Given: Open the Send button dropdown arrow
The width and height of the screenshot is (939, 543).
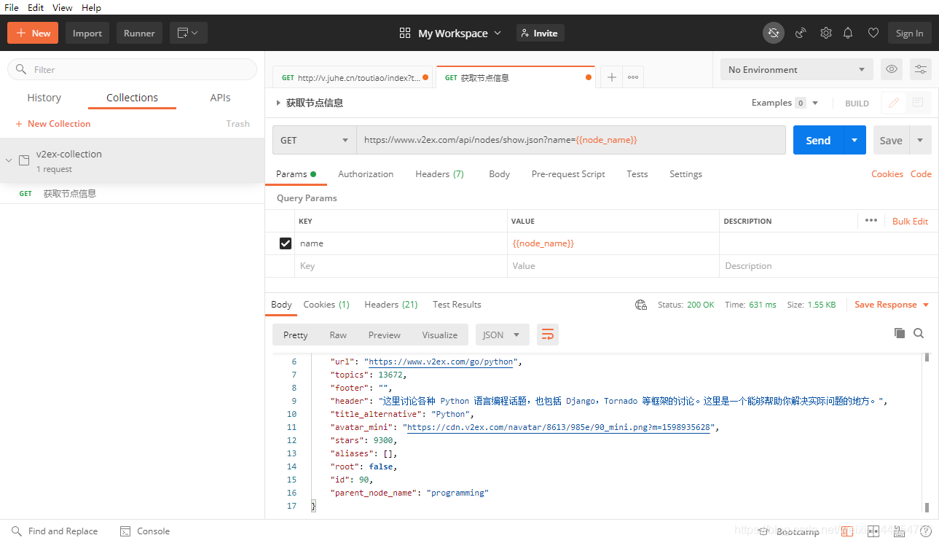Looking at the screenshot, I should click(x=854, y=140).
